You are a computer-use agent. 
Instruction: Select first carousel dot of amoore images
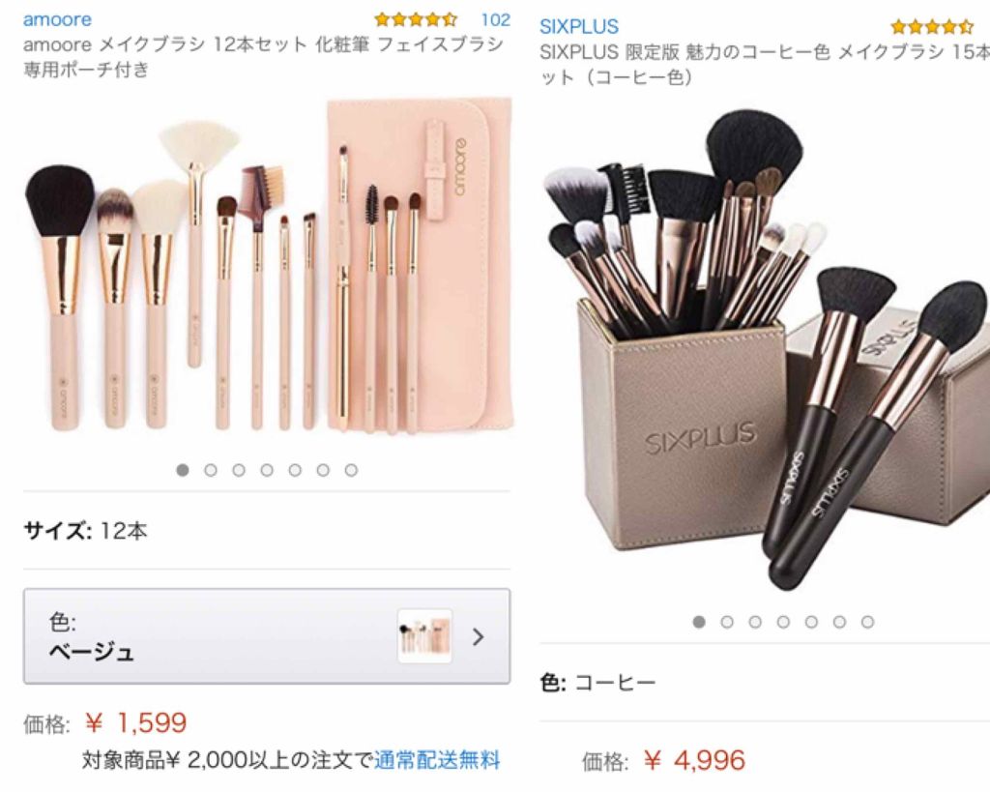click(183, 470)
